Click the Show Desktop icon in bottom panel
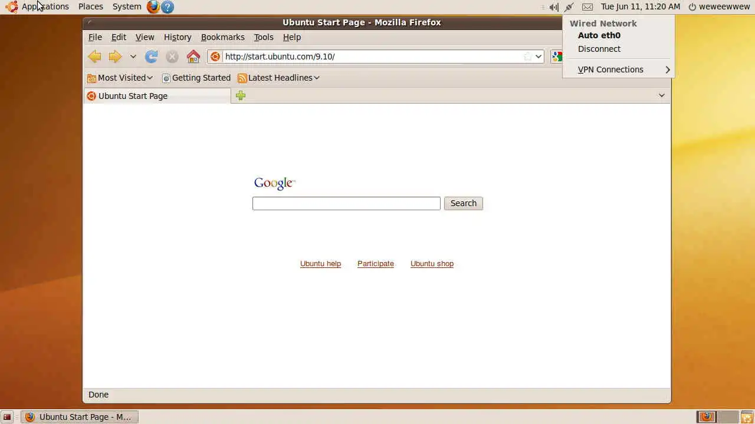 (x=7, y=417)
